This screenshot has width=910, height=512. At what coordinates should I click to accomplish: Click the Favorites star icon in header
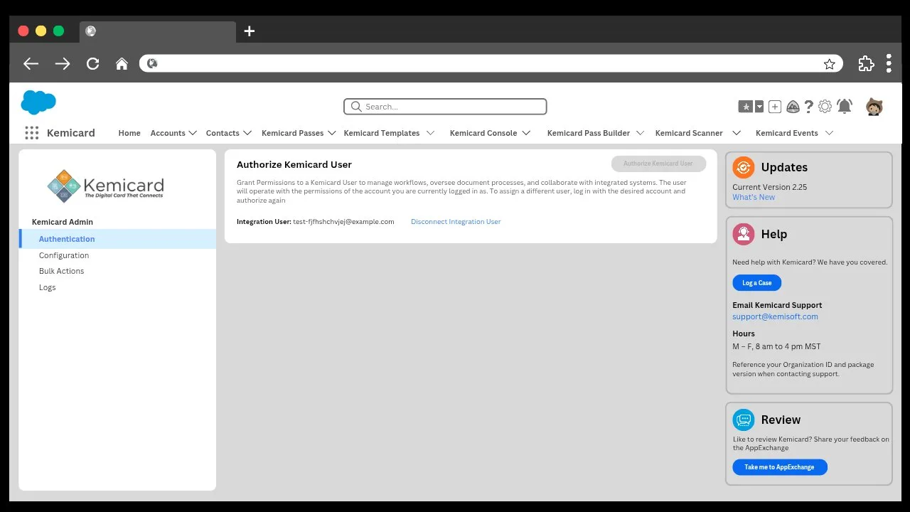click(x=746, y=107)
